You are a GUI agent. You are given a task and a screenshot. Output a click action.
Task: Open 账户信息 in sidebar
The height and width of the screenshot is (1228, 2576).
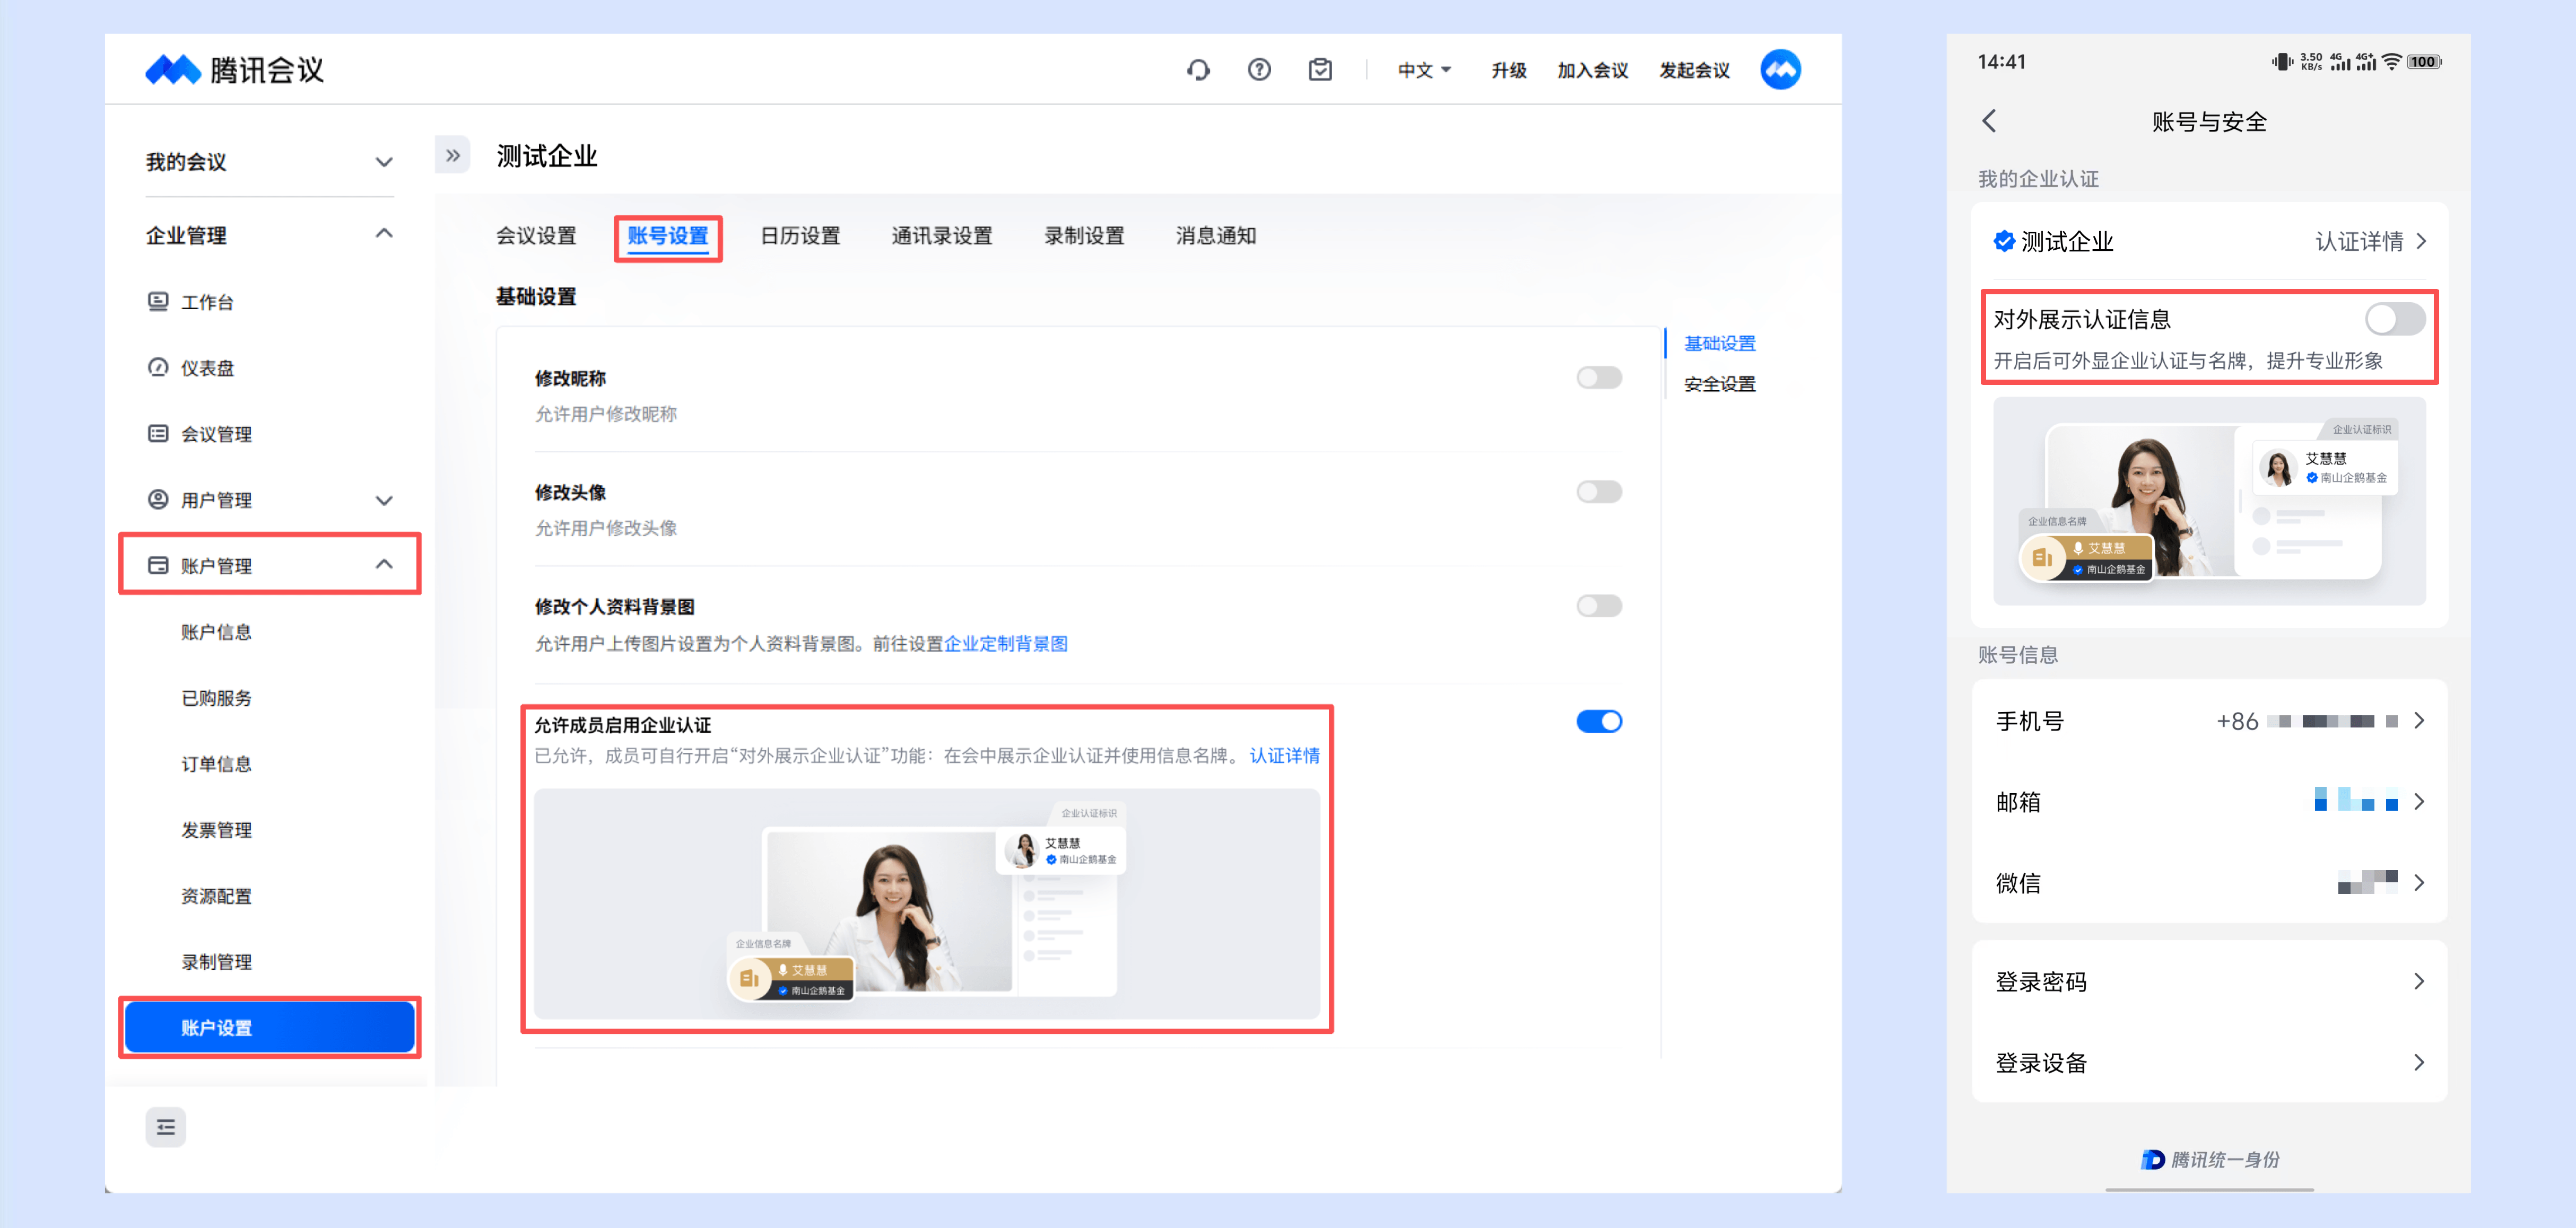pyautogui.click(x=216, y=631)
